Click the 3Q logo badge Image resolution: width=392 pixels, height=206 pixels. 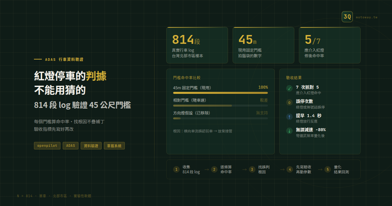point(347,17)
